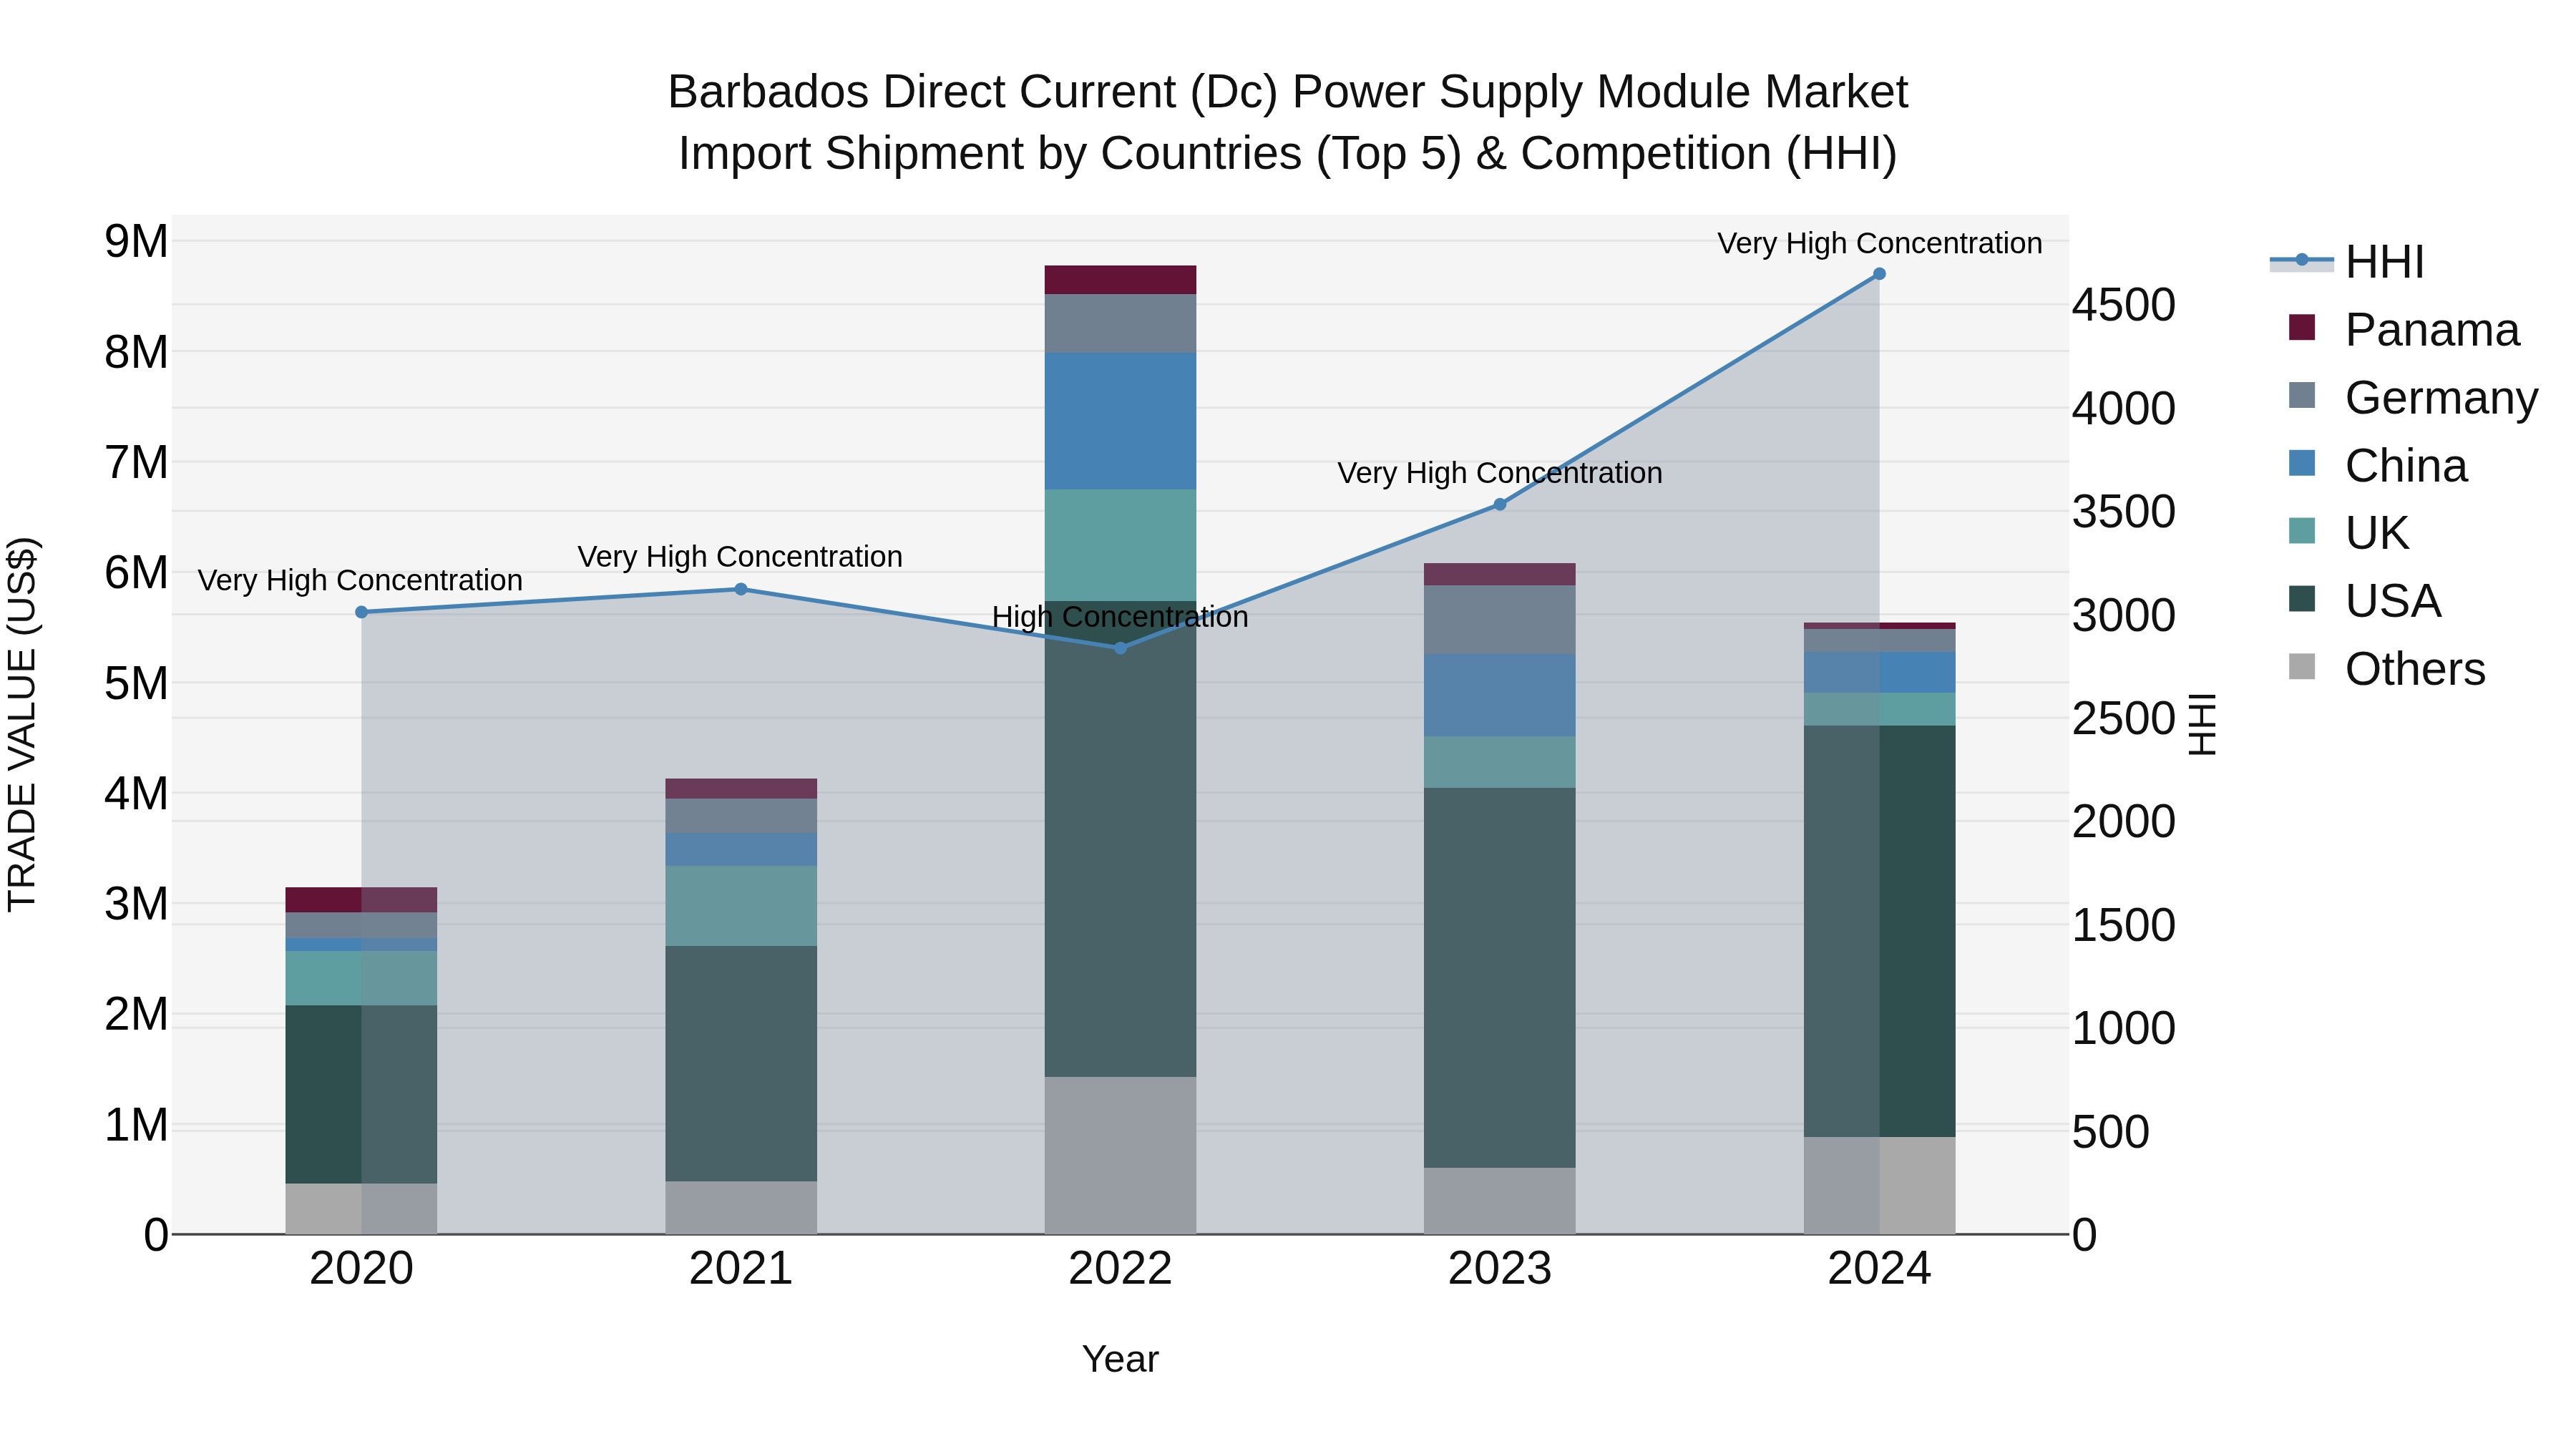The height and width of the screenshot is (1449, 2576).
Task: Click the 2022 HHI data point
Action: point(1120,648)
